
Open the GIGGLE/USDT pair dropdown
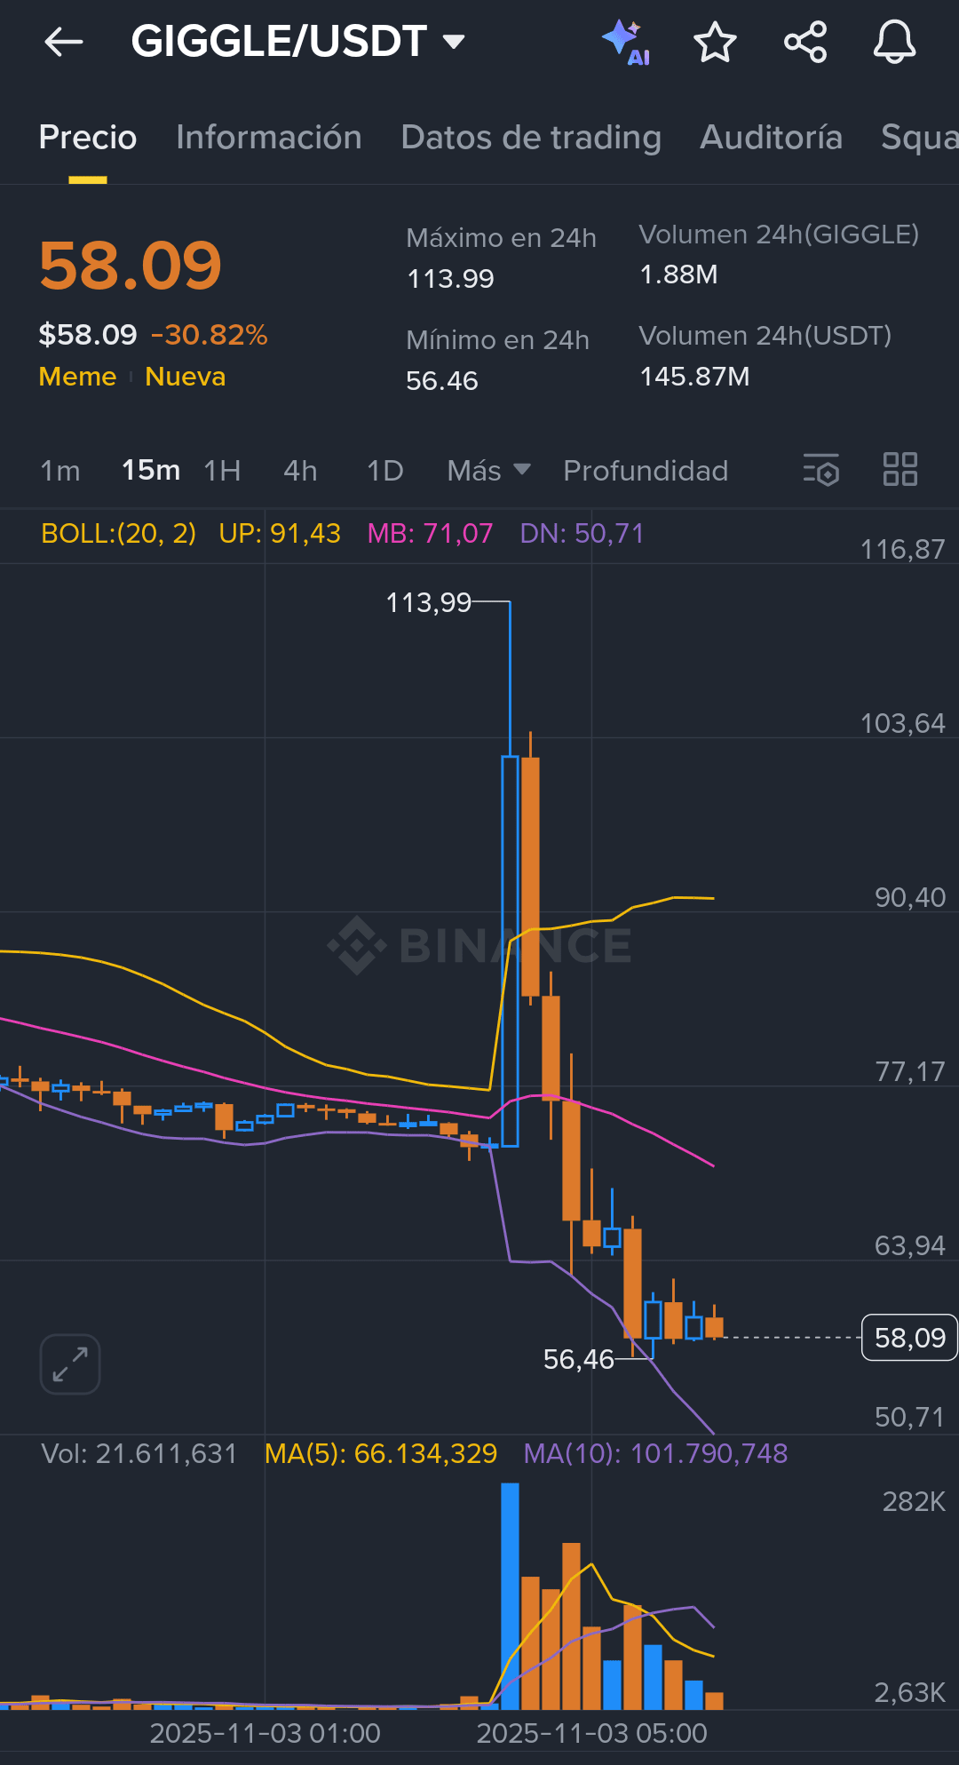coord(297,42)
